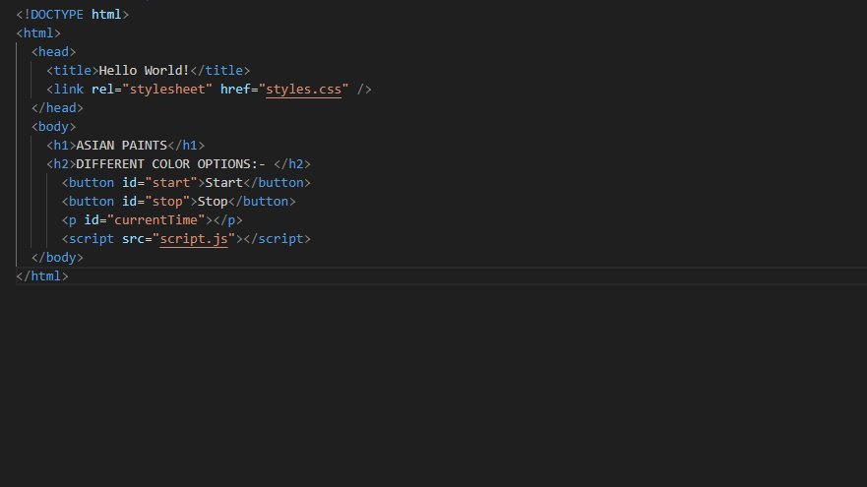Click the Stop button label text

tap(213, 202)
